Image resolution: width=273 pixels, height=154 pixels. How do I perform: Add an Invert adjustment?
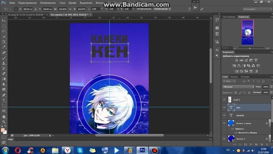coord(237,71)
